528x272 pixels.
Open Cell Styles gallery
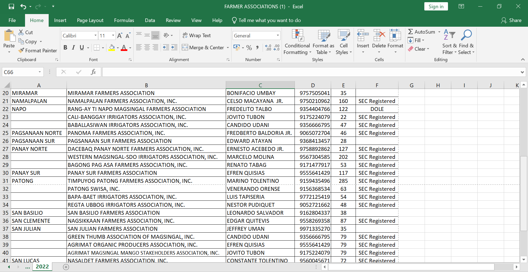pyautogui.click(x=344, y=42)
